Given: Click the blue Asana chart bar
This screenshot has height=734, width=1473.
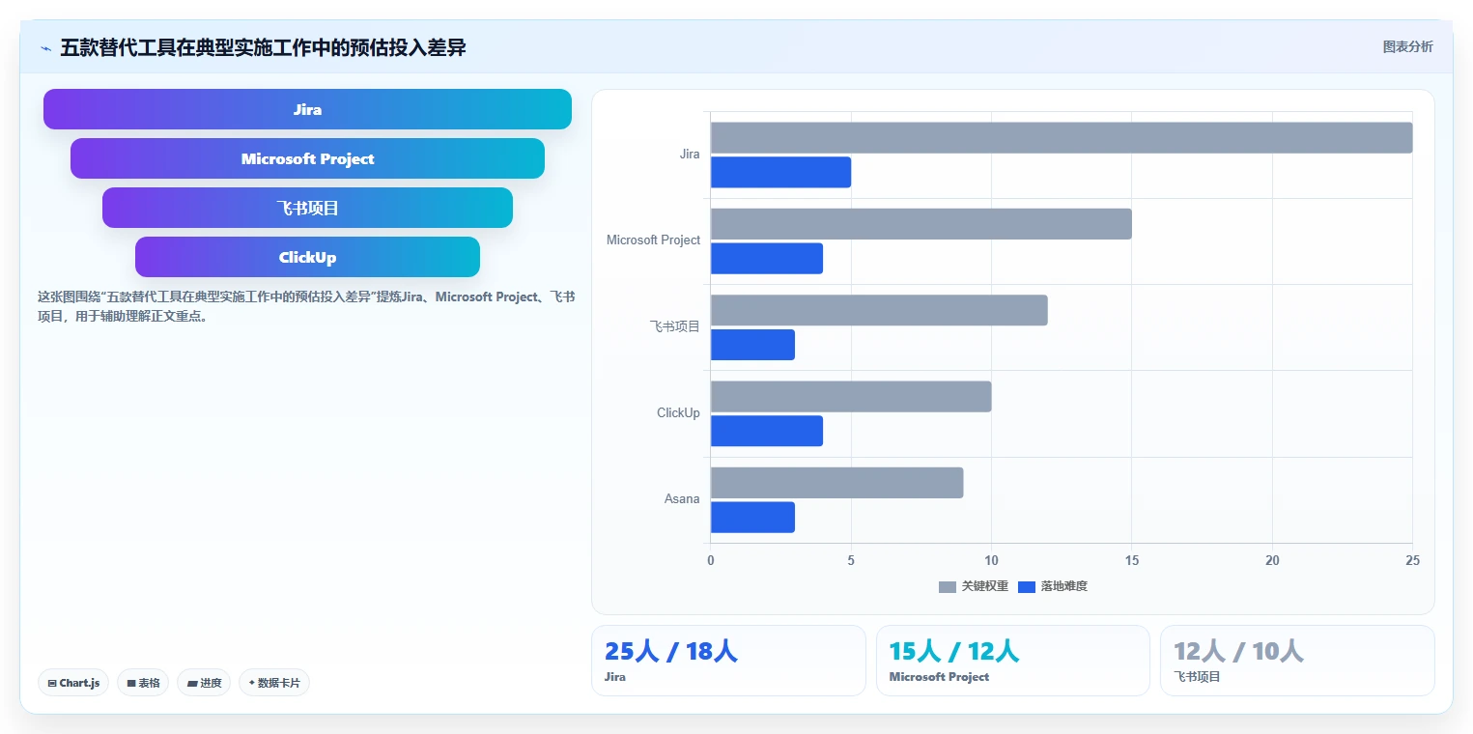Looking at the screenshot, I should point(752,518).
